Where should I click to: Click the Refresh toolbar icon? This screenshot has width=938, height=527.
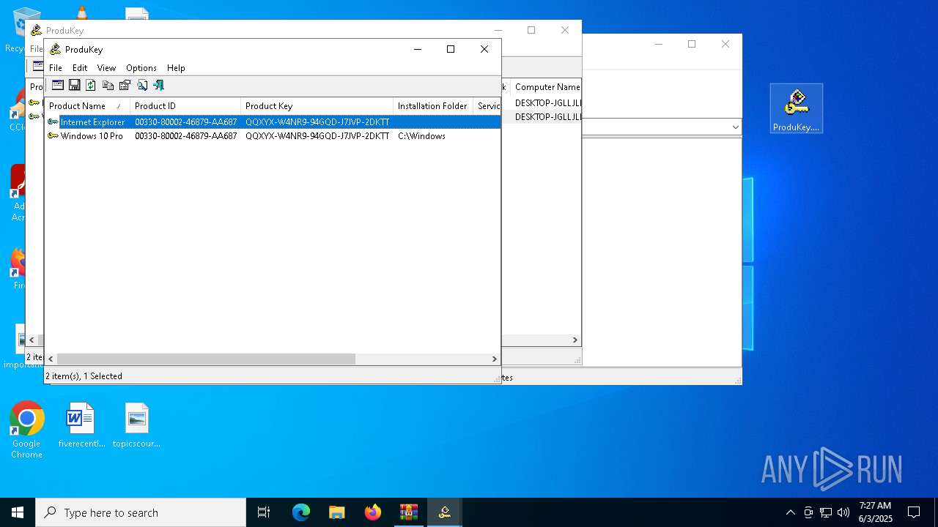coord(91,85)
